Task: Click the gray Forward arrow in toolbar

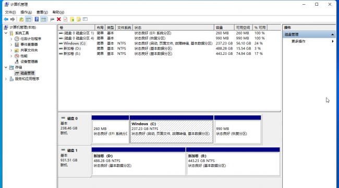Action: pyautogui.click(x=13, y=19)
